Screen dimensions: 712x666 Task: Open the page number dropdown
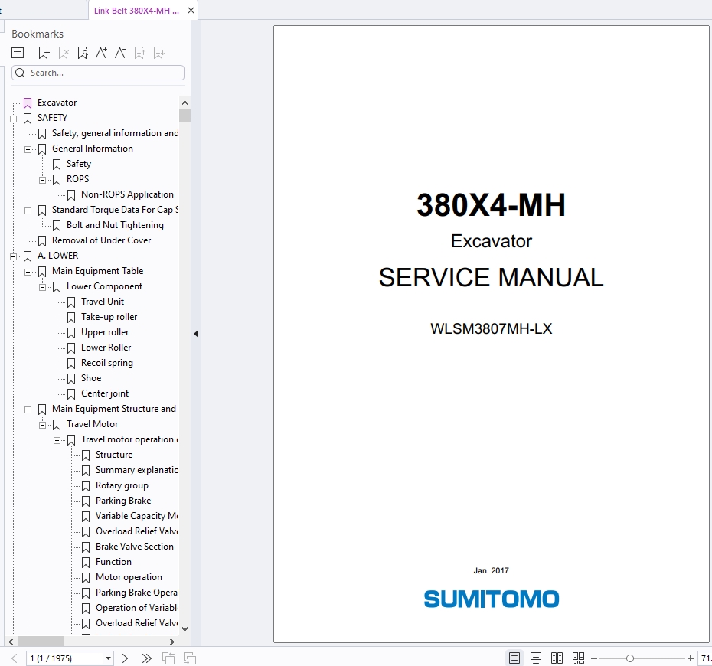pyautogui.click(x=108, y=658)
